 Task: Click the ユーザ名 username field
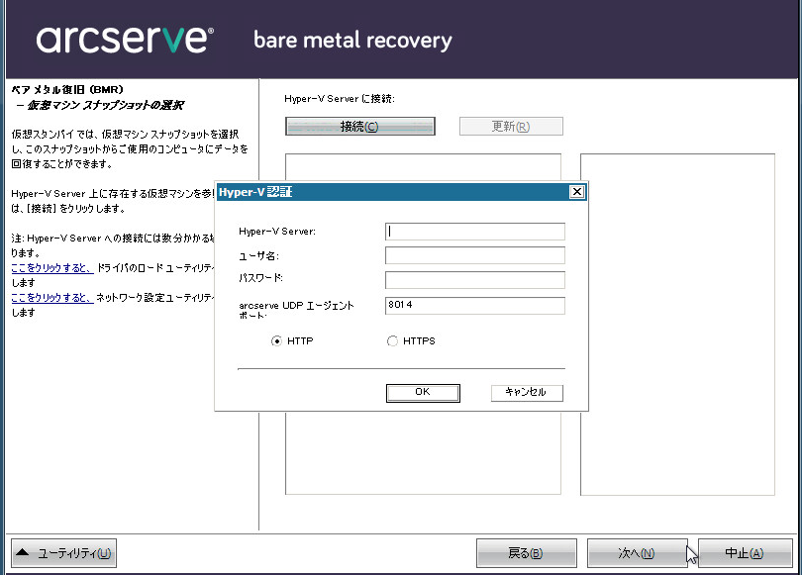[x=475, y=254]
